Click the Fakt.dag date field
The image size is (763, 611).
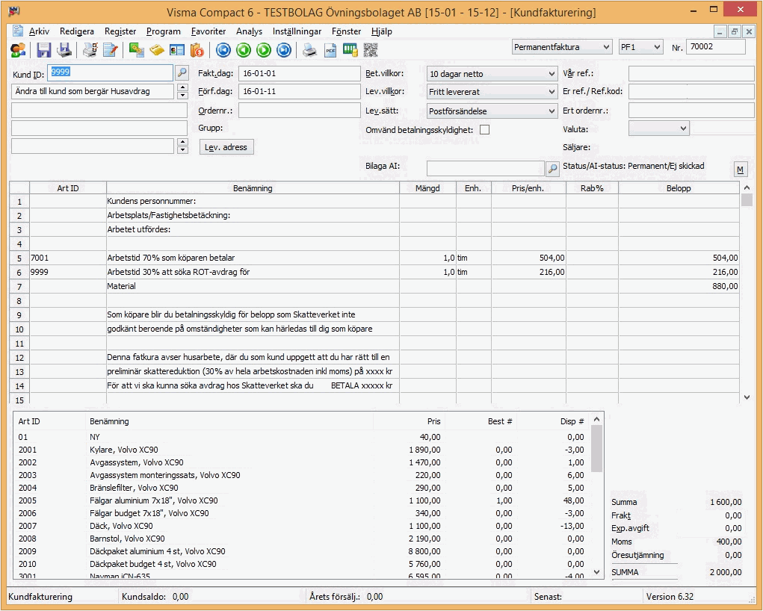299,74
